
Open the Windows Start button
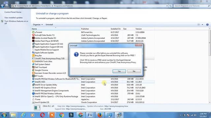coord(4,115)
